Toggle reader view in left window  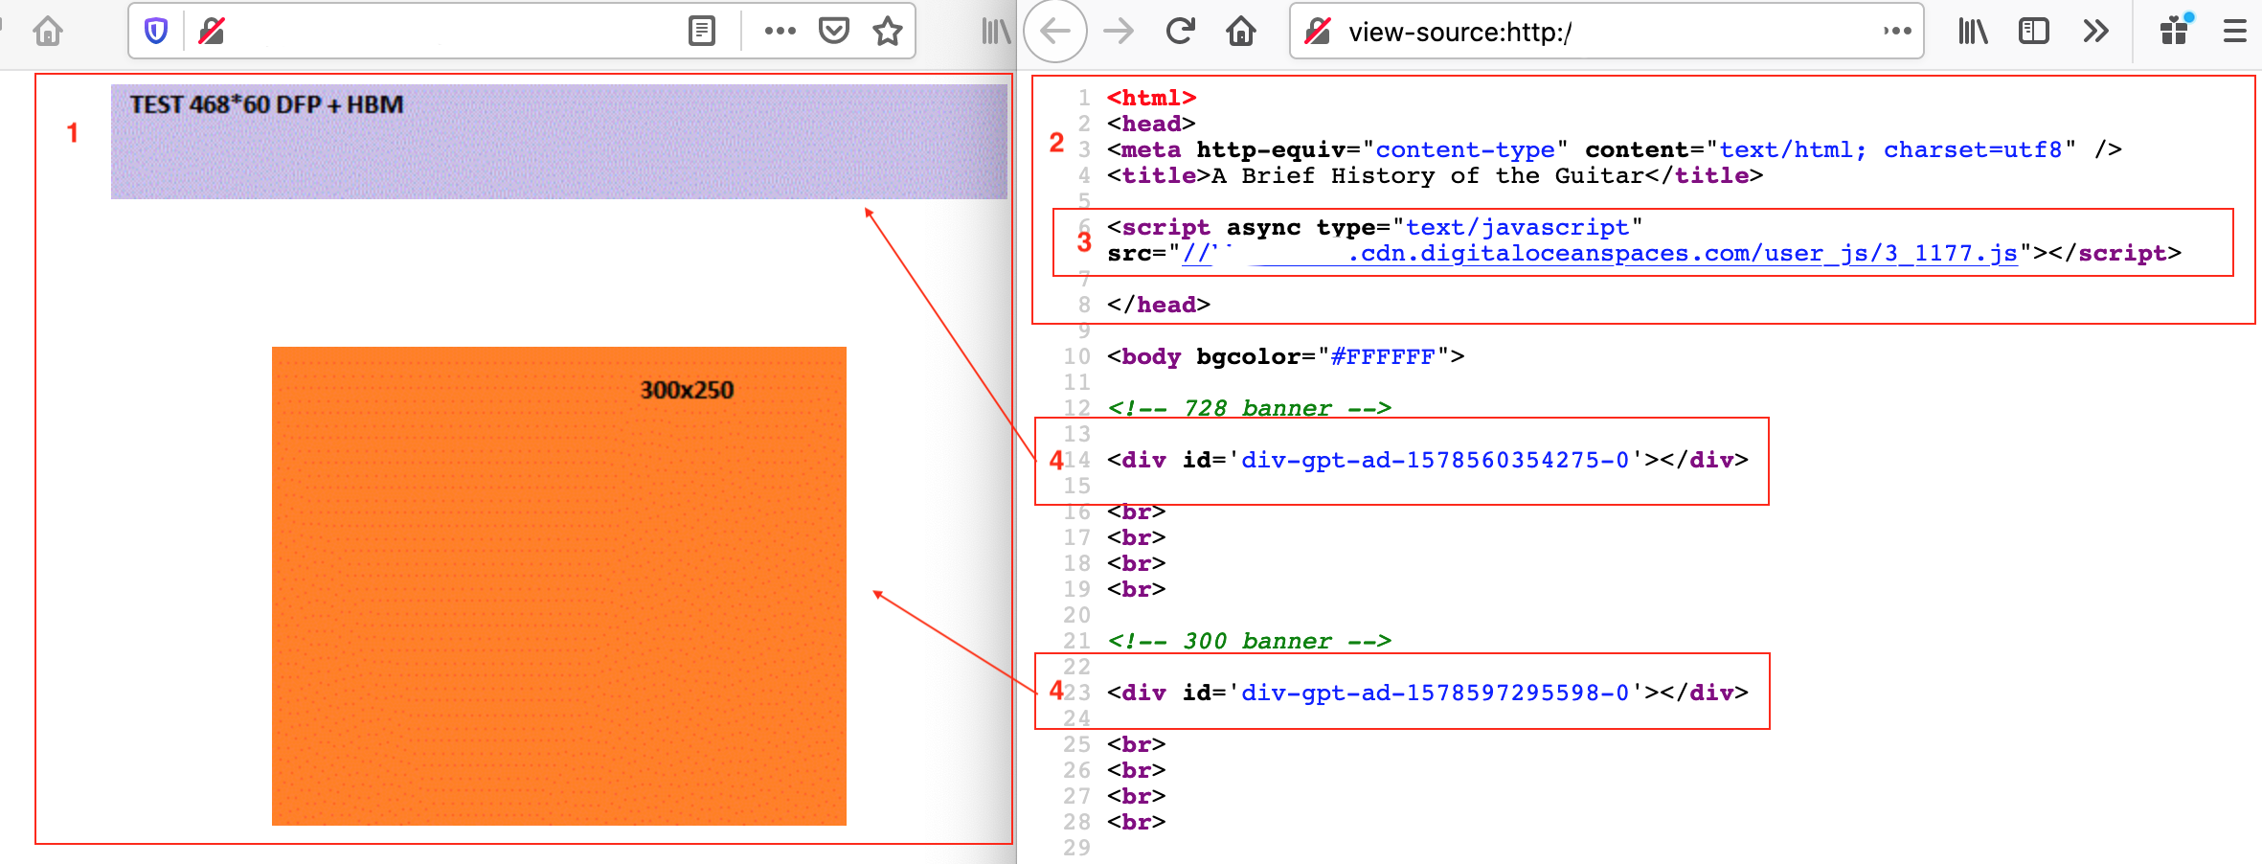(701, 32)
